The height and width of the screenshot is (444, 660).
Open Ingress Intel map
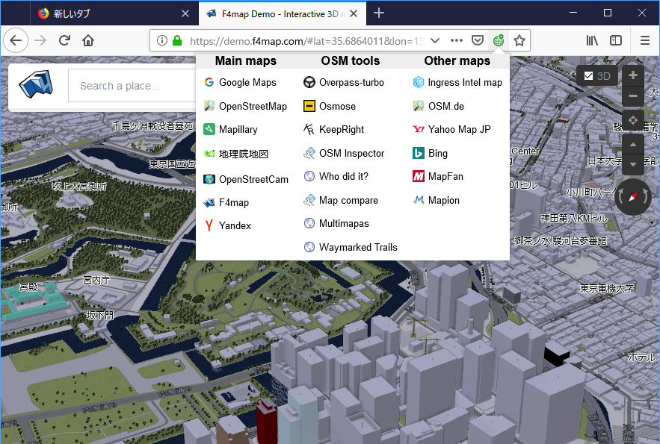coord(457,82)
